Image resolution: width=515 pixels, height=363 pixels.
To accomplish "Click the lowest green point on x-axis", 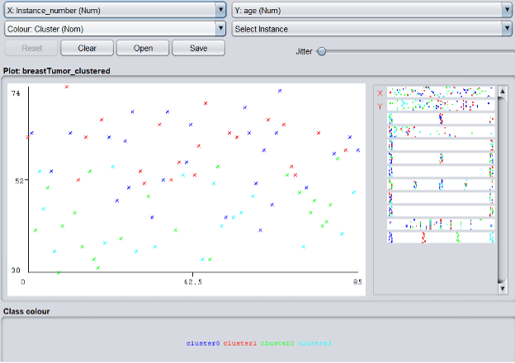I will point(59,273).
